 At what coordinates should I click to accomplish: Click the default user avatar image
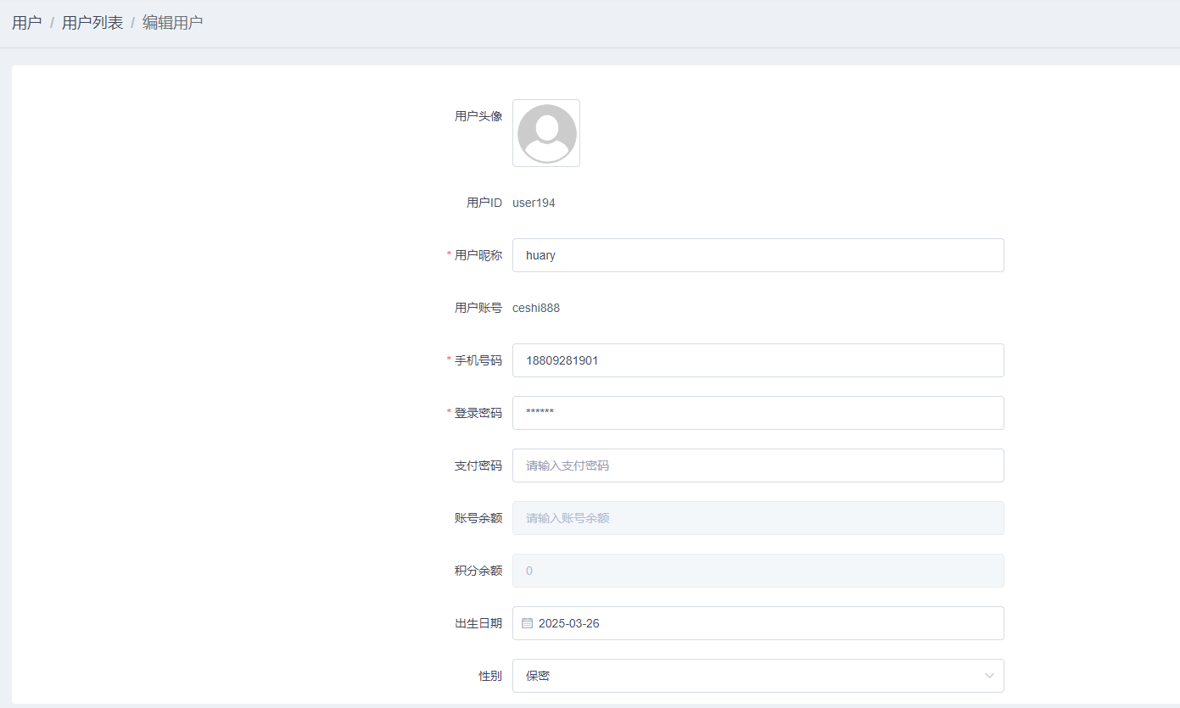click(x=546, y=133)
